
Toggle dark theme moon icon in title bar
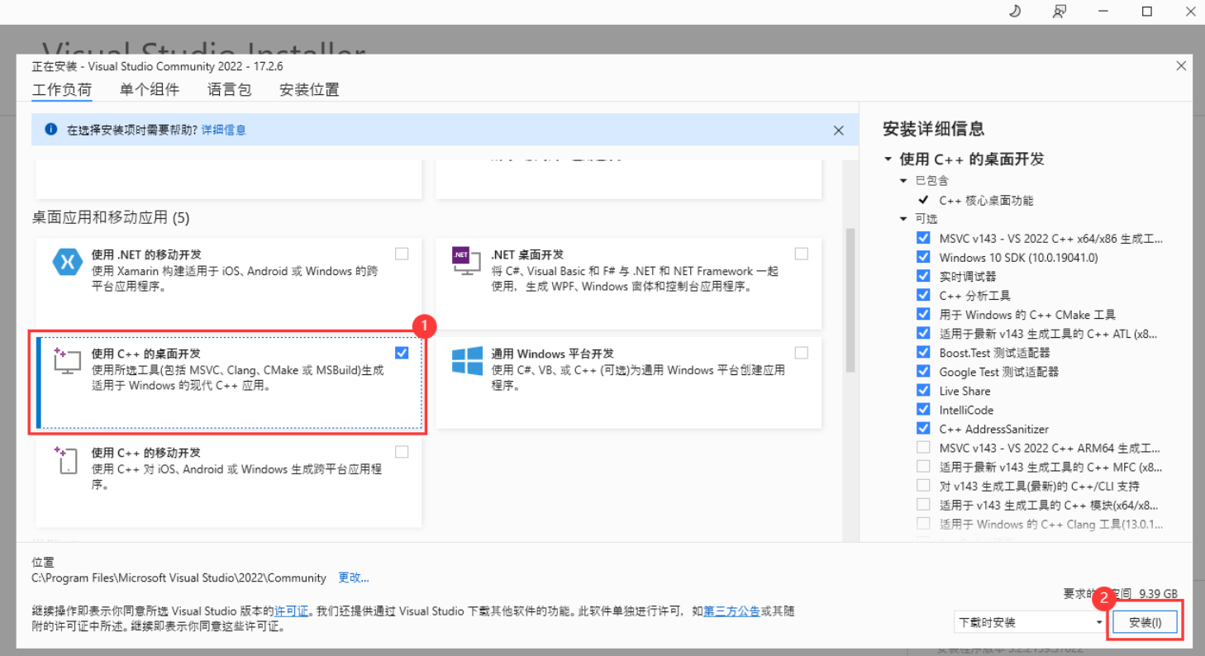tap(1015, 11)
